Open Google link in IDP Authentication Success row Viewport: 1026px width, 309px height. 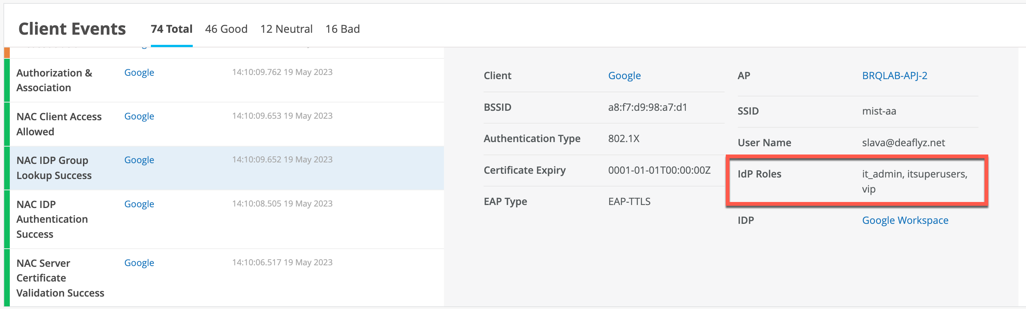coord(139,204)
